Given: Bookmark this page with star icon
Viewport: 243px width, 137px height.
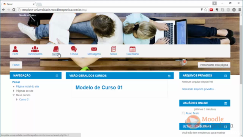Looking at the screenshot, I should tap(205, 10).
